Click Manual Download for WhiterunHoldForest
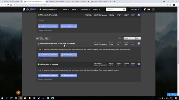 69,26
